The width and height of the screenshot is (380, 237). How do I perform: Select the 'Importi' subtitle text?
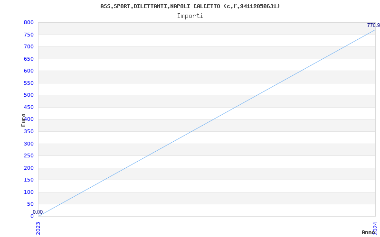click(x=190, y=16)
